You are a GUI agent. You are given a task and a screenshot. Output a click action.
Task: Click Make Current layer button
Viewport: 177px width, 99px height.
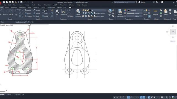tap(99, 13)
